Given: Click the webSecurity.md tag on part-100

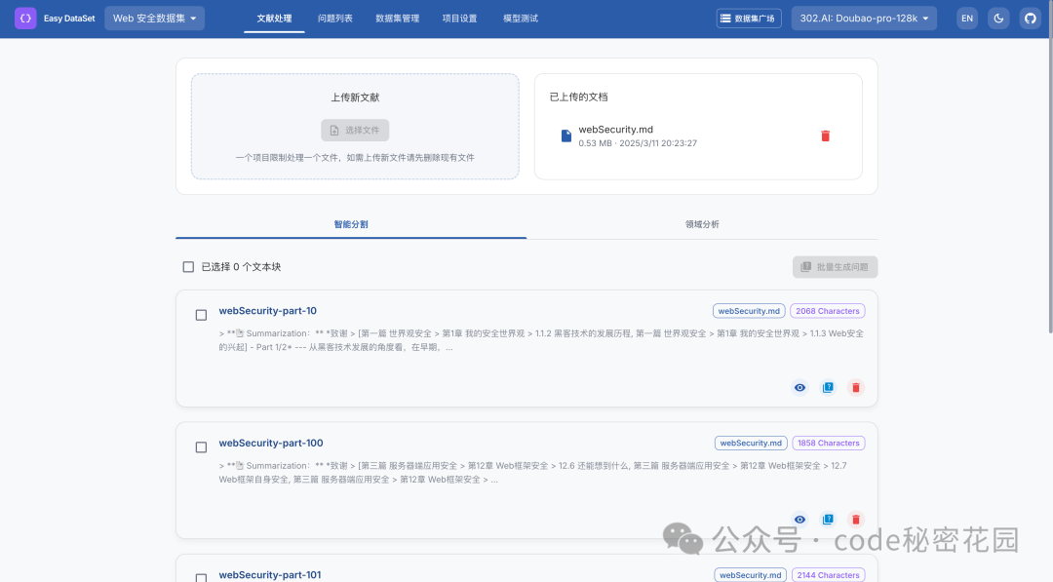Looking at the screenshot, I should (751, 443).
